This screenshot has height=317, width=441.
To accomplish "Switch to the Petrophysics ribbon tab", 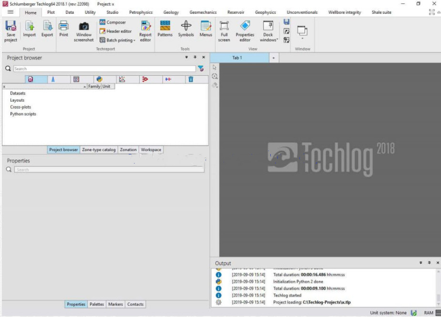I will (x=141, y=12).
